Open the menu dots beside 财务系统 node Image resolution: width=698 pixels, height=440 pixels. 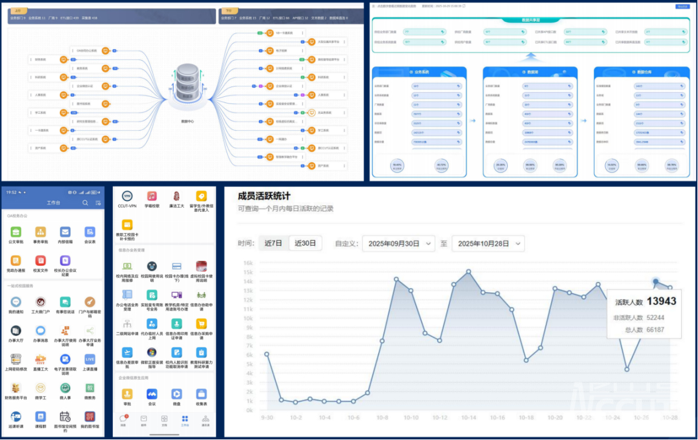[30, 59]
